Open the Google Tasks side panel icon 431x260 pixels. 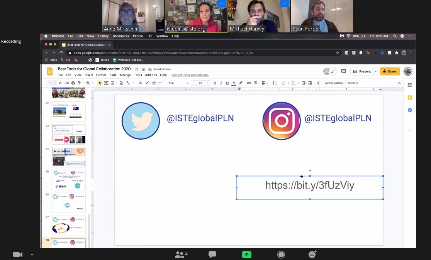[410, 110]
